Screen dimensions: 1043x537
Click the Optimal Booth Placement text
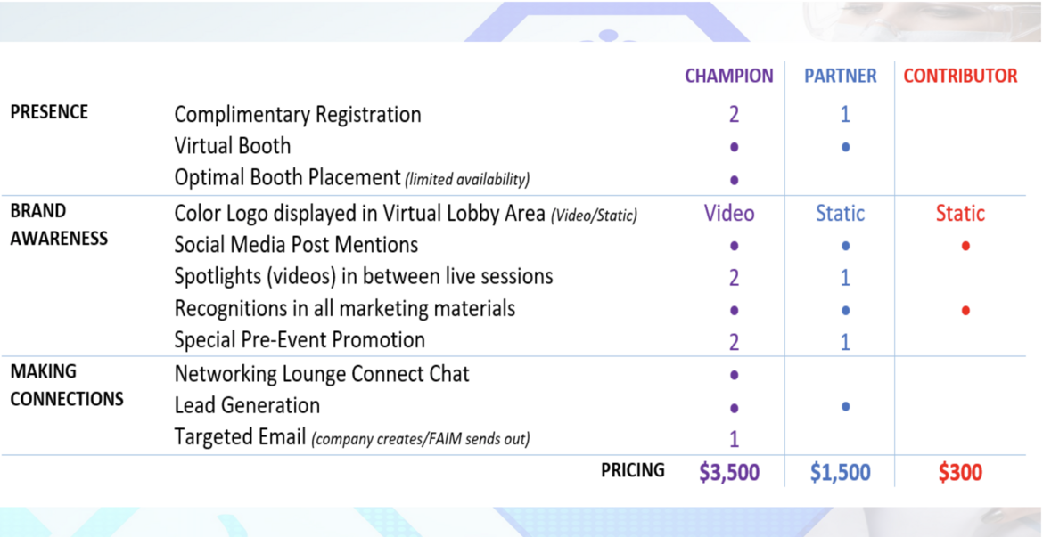(x=287, y=177)
